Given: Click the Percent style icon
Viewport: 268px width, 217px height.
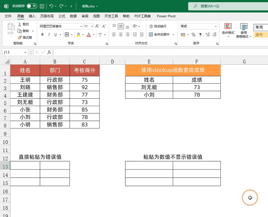Looking at the screenshot, I should 194,35.
